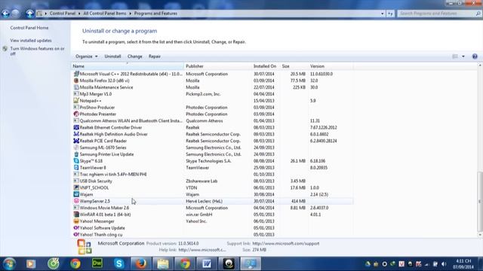This screenshot has width=483, height=271.
Task: Expand the address bar history dropdown
Action: [383, 14]
